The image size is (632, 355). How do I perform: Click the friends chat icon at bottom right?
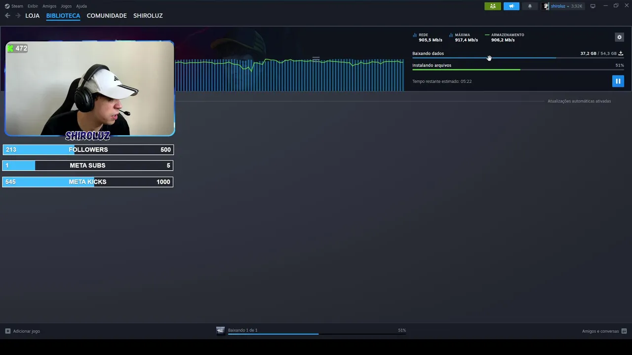coord(624,331)
